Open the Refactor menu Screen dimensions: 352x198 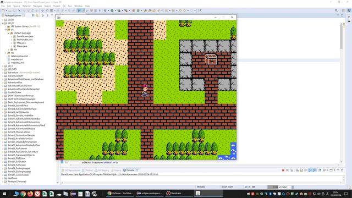[26, 6]
